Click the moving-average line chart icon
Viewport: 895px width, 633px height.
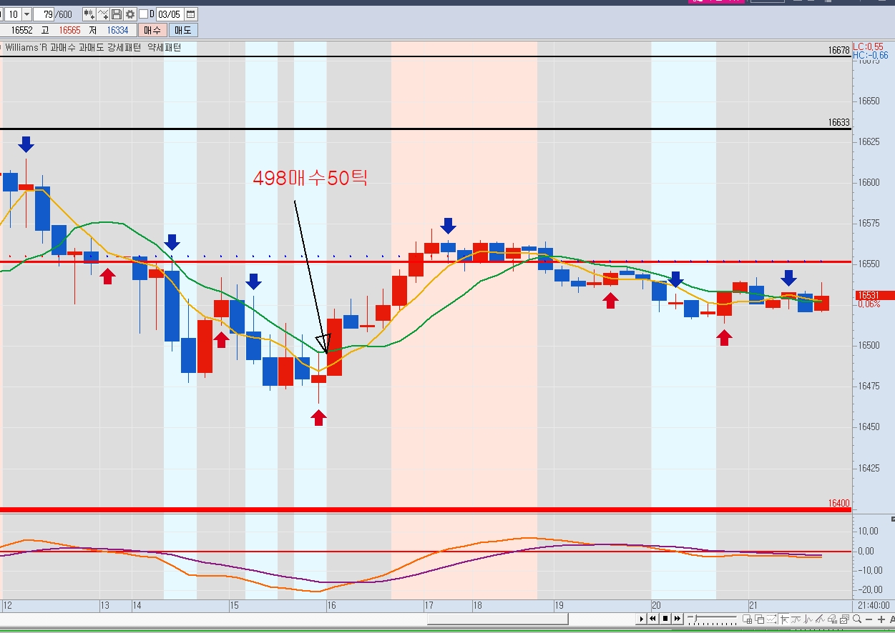click(x=796, y=619)
